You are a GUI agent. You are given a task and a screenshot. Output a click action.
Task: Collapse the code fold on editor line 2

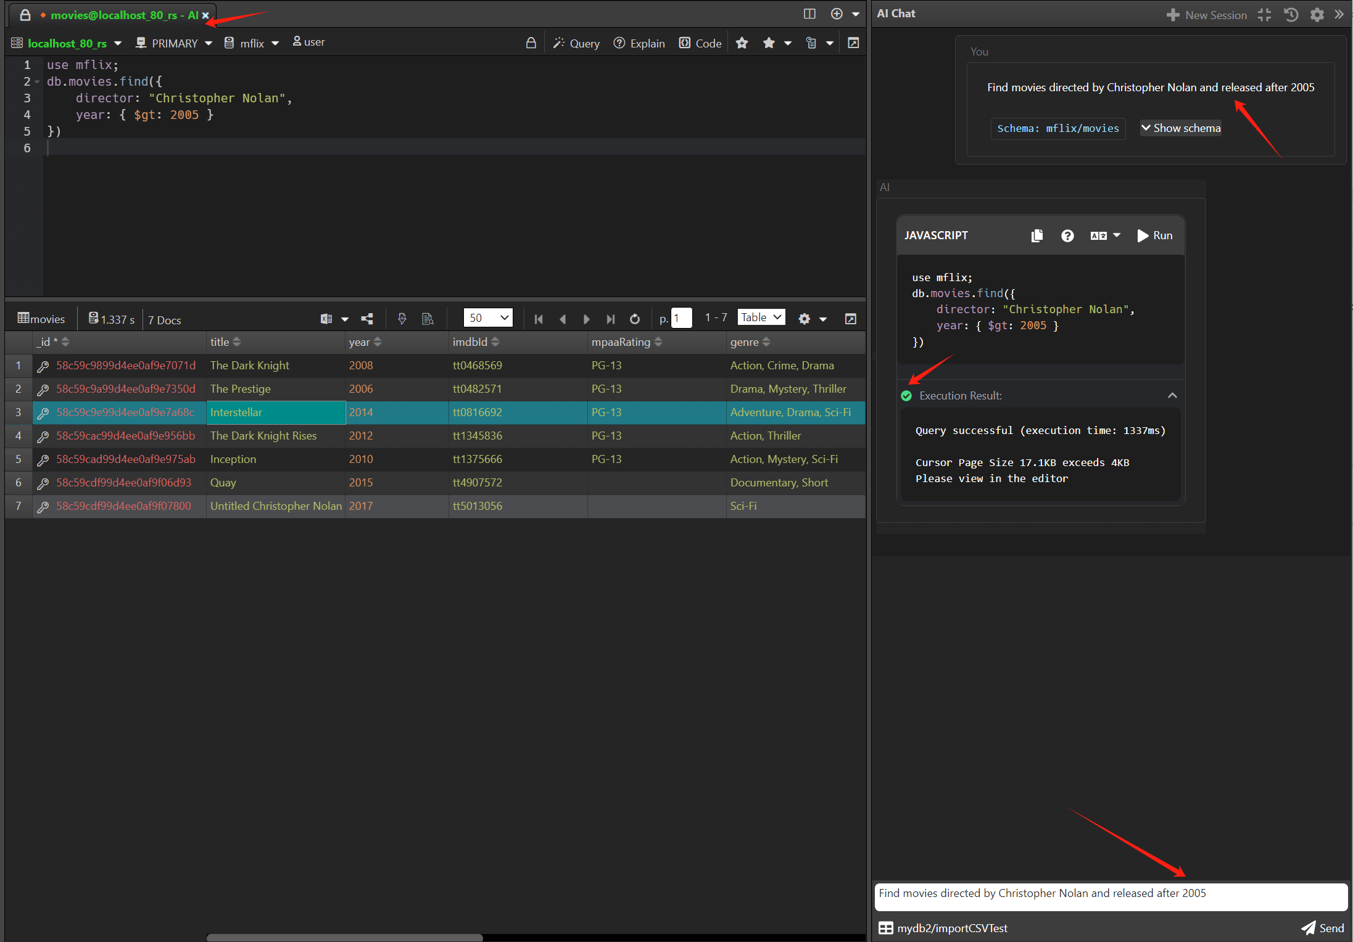coord(37,81)
